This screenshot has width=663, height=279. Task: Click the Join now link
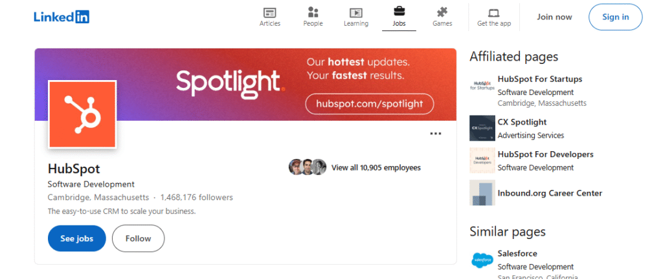coord(554,17)
